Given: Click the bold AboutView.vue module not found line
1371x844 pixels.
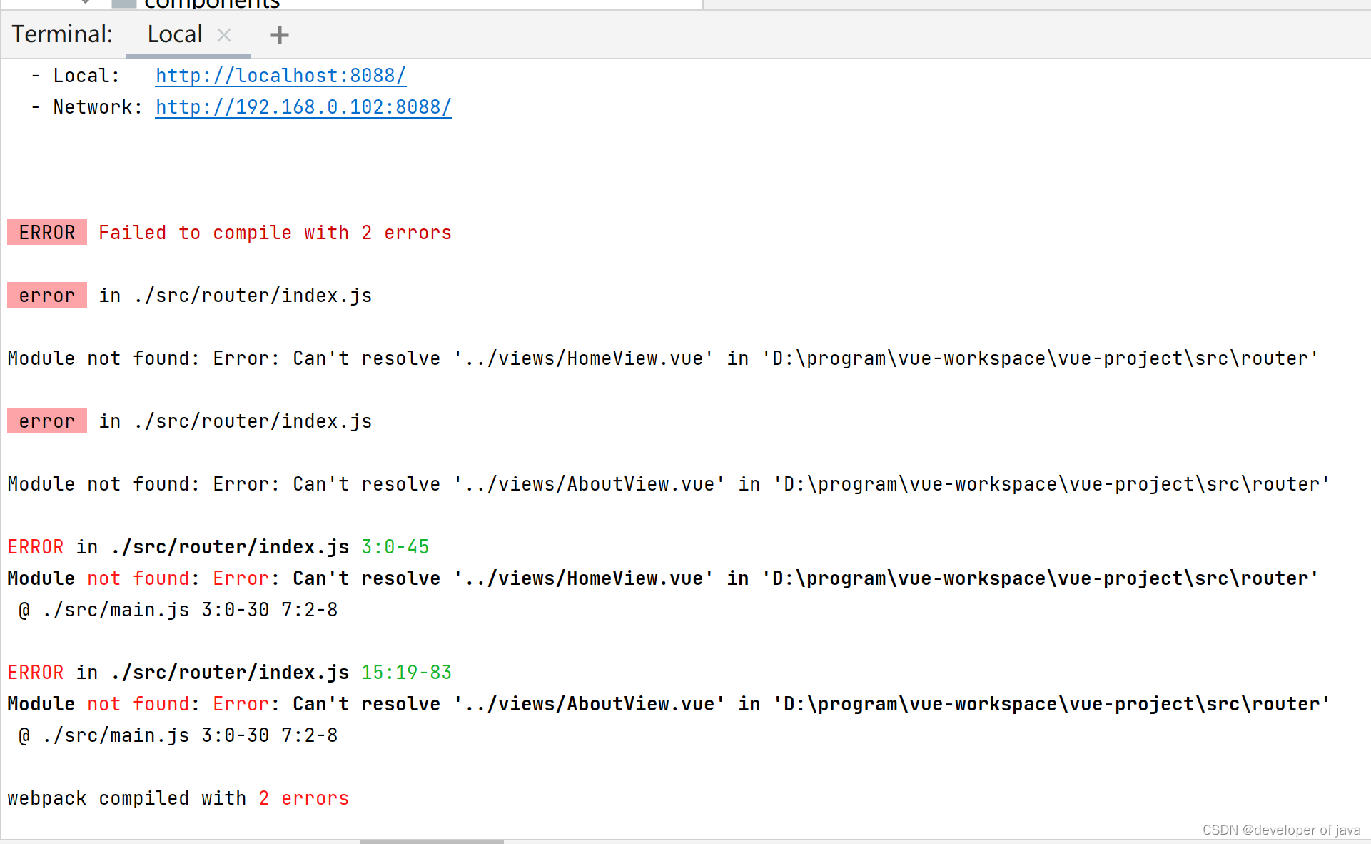Looking at the screenshot, I should (x=668, y=704).
